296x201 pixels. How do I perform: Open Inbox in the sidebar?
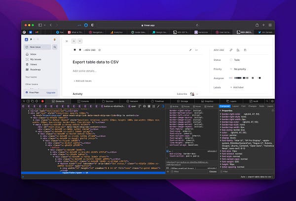point(31,54)
